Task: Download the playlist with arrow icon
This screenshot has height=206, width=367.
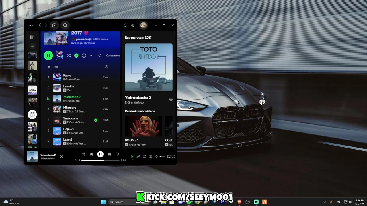Action: (x=84, y=56)
